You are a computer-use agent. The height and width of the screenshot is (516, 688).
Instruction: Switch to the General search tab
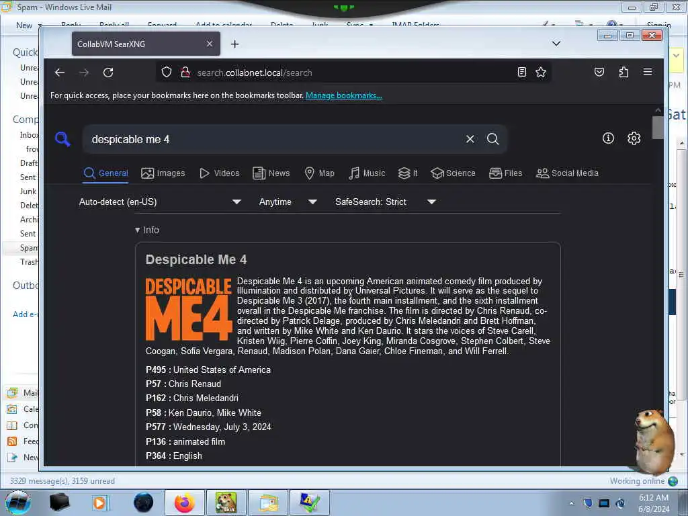[x=105, y=173]
